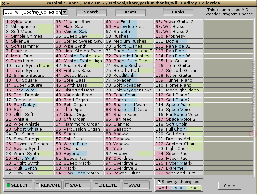Enable the SAVE mode toggle
Viewport: 257px width, 194px height.
pos(77,185)
